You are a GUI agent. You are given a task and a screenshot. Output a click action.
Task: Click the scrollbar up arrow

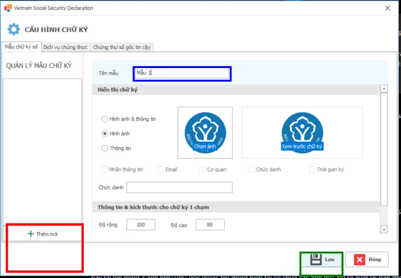point(384,89)
